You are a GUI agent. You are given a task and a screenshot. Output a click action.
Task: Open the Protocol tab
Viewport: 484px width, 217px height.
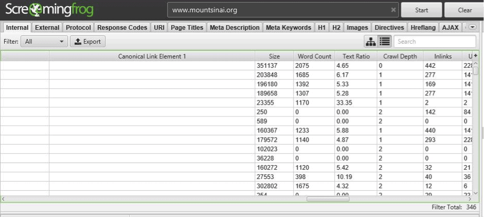click(78, 28)
